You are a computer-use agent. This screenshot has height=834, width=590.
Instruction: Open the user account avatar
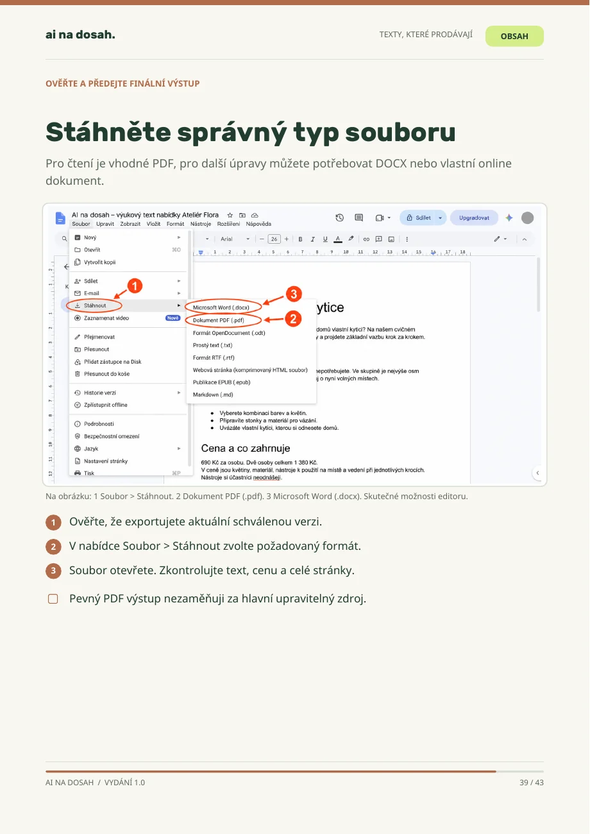(527, 218)
